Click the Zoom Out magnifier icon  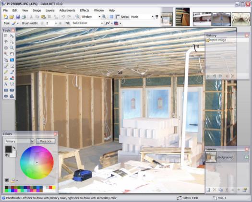pyautogui.click(x=77, y=16)
